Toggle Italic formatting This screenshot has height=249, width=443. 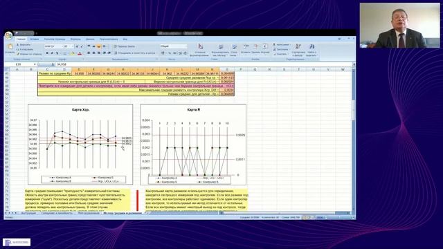(52, 53)
